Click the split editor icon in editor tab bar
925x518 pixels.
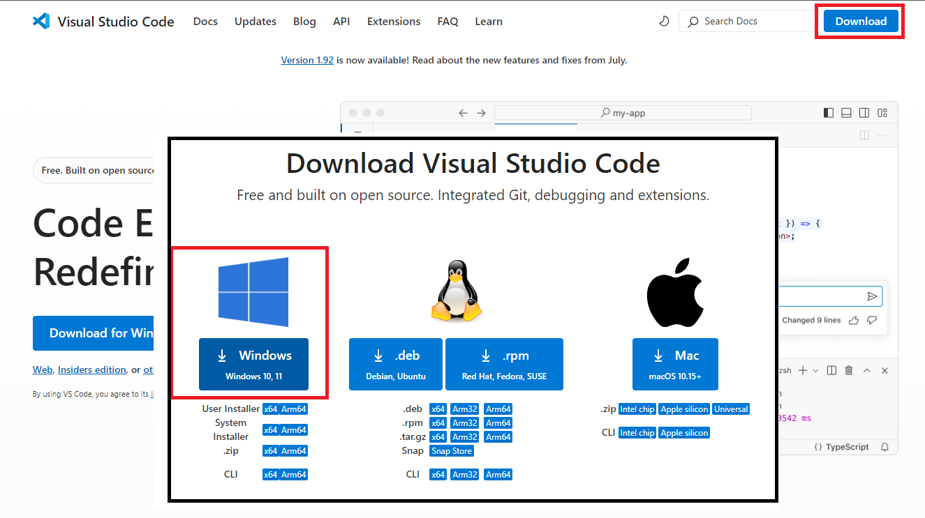tap(864, 135)
